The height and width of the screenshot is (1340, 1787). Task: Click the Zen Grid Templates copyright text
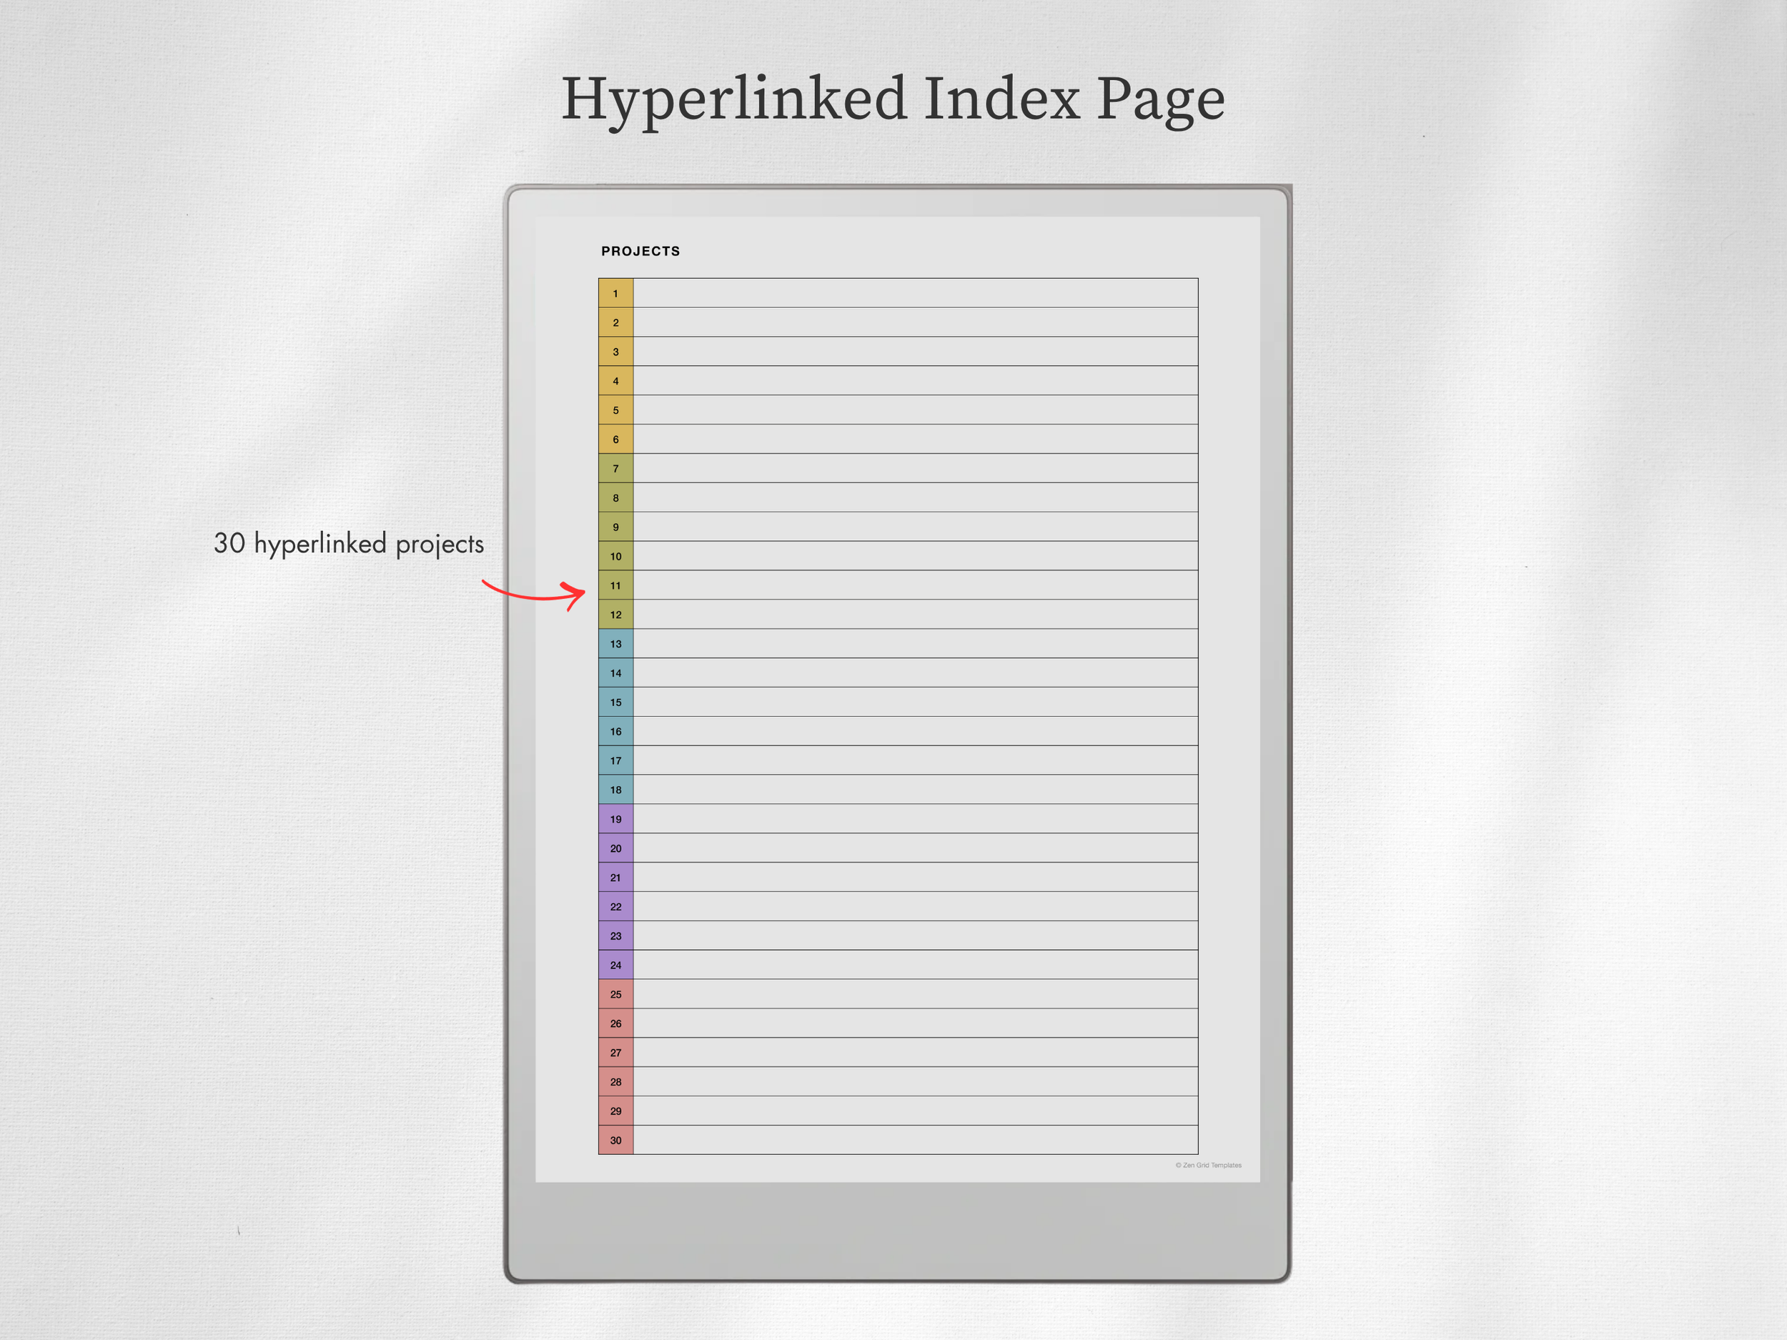(x=1209, y=1165)
